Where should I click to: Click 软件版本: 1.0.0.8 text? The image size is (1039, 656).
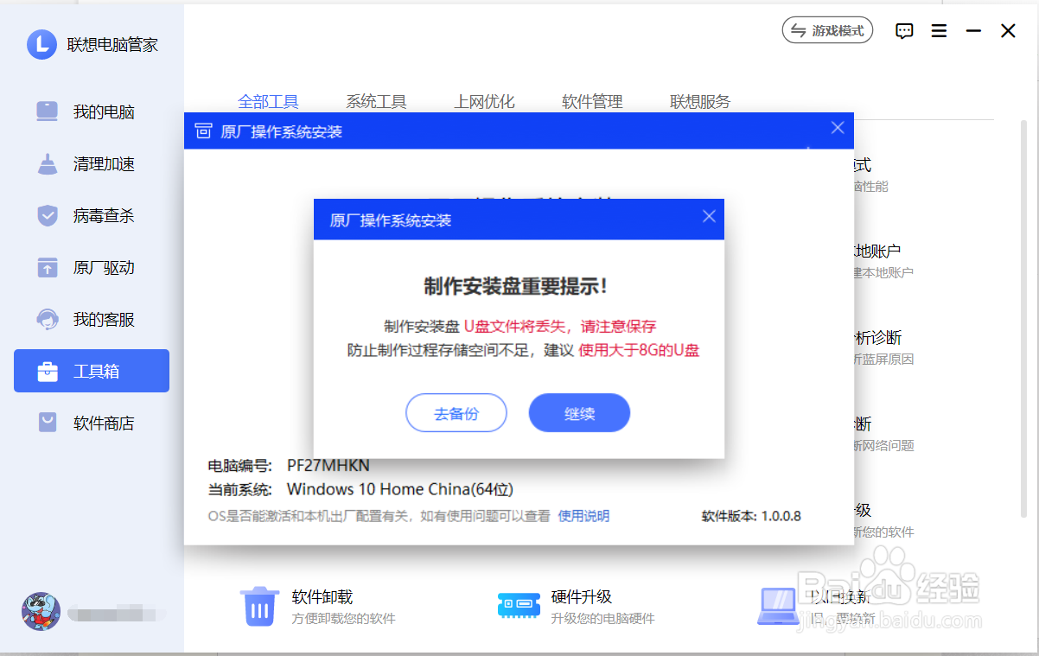pos(751,516)
